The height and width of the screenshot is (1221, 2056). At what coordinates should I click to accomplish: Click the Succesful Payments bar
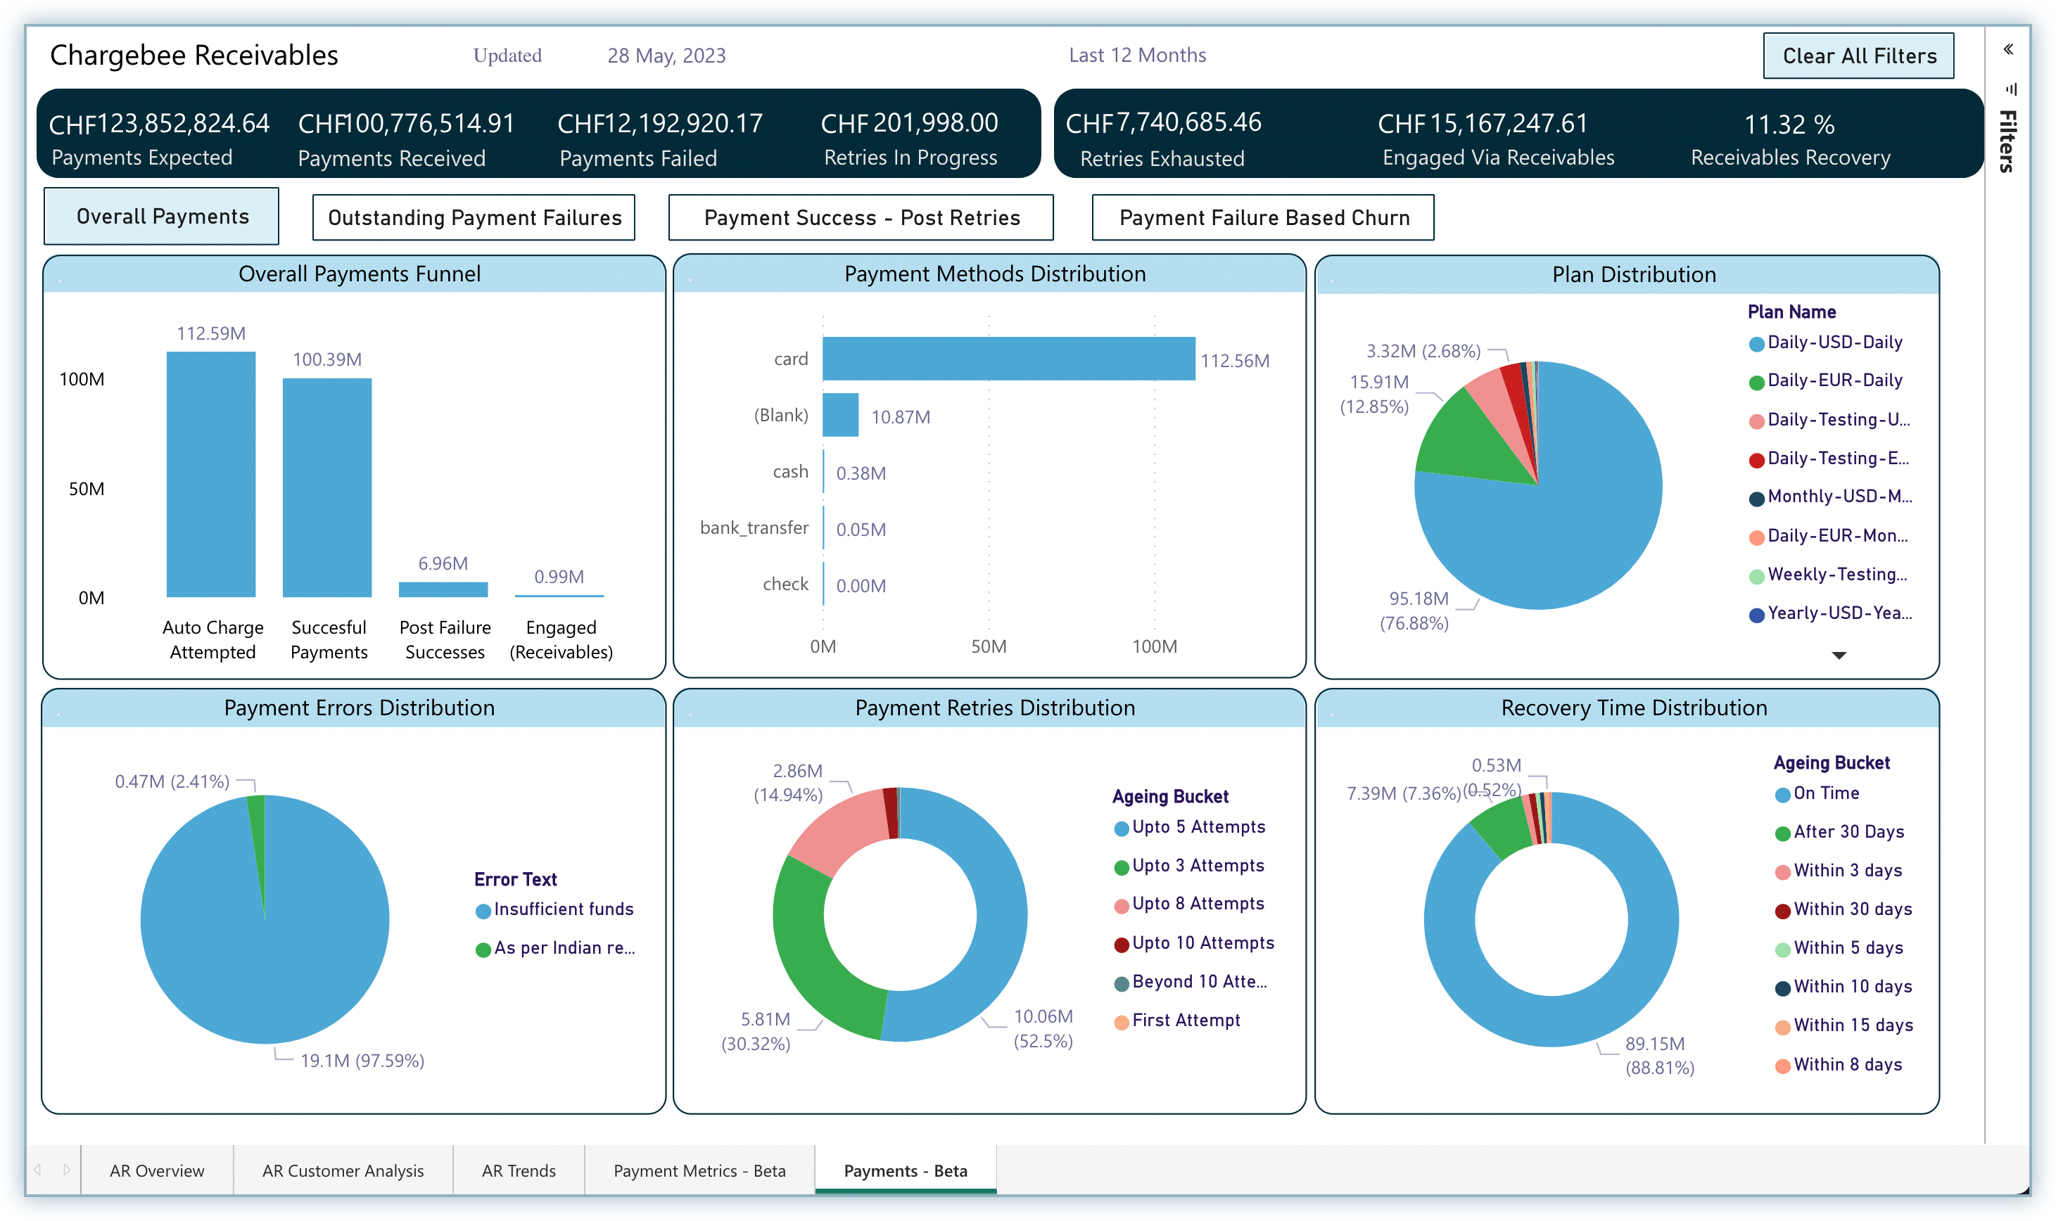(x=326, y=487)
